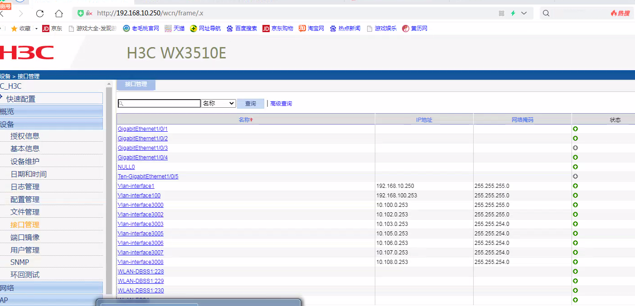The image size is (635, 306).
Task: Click Vlan-interface1 green status icon
Action: (x=575, y=186)
